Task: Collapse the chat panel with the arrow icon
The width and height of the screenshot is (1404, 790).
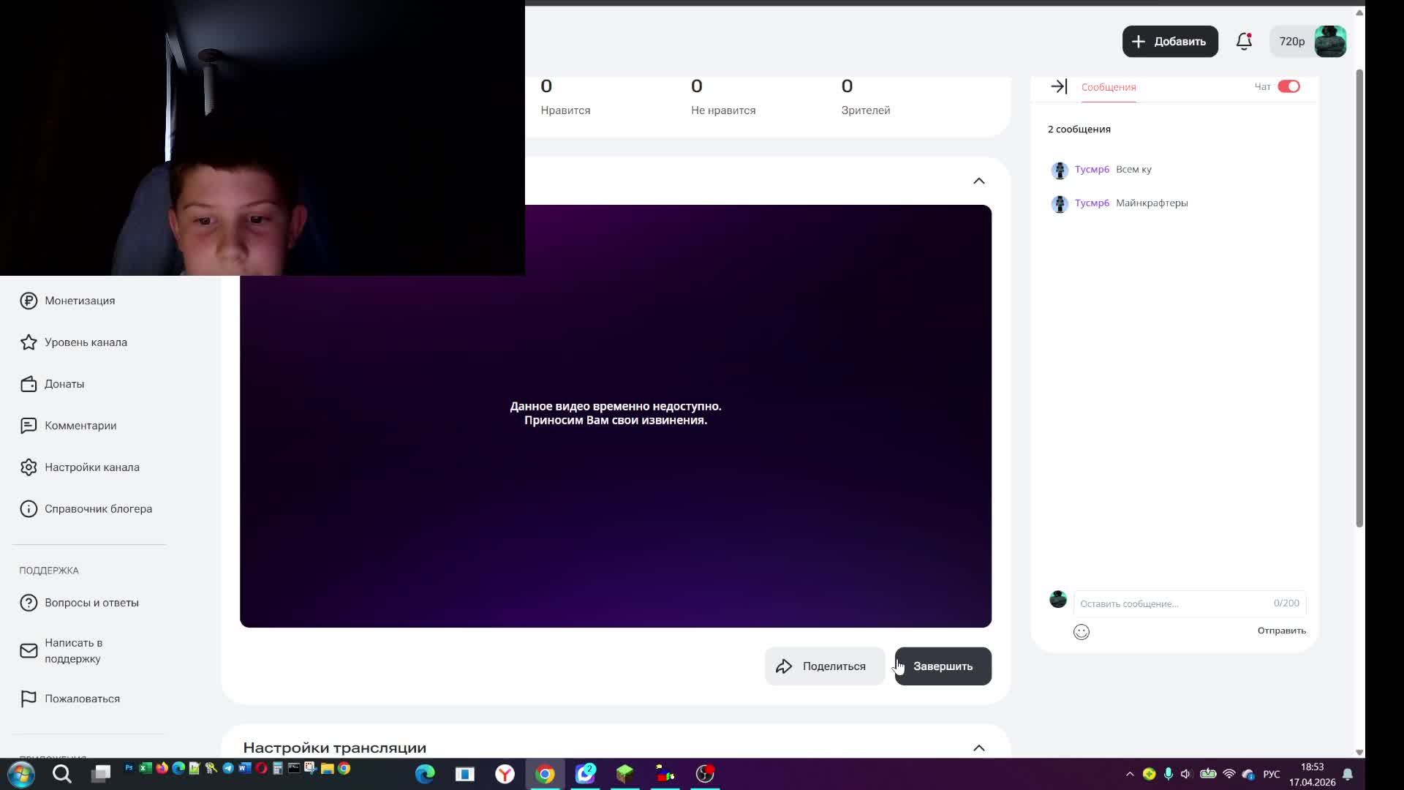Action: tap(1058, 86)
